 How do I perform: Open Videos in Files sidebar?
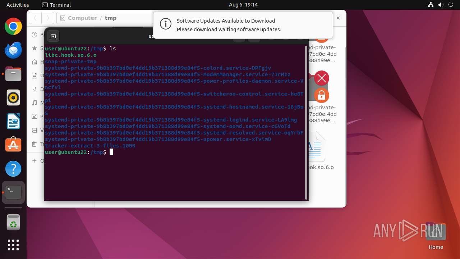(x=38, y=130)
